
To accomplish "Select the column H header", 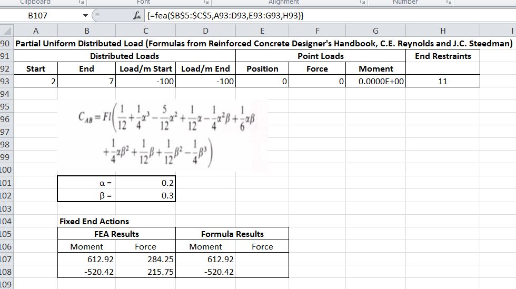I will point(442,31).
